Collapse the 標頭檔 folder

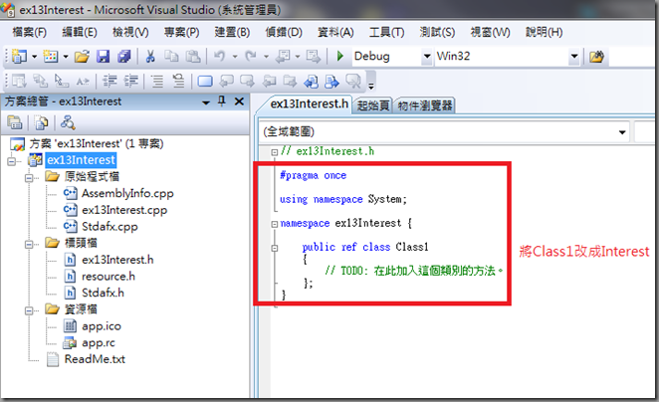(x=29, y=244)
